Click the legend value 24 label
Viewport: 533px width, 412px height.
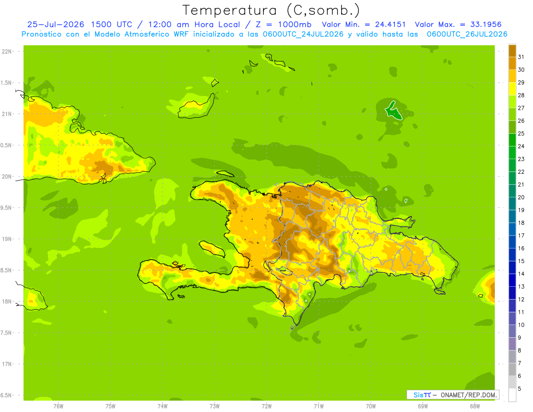coord(521,146)
